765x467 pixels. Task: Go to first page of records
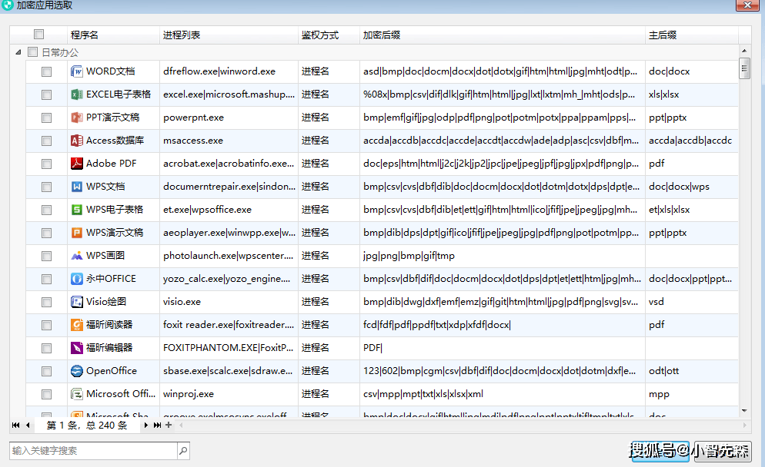15,425
